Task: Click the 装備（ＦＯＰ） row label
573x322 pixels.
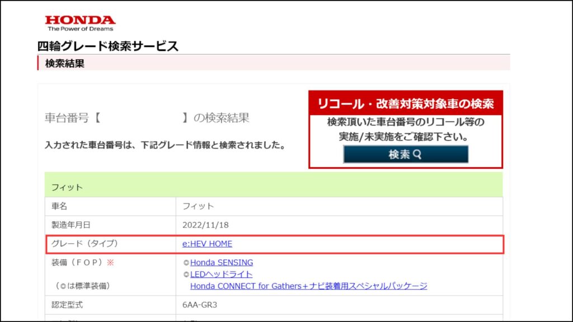Action: (x=77, y=262)
